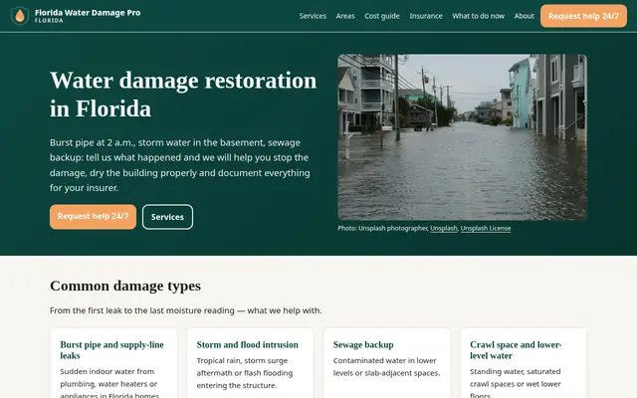
Task: Click the Water damage restoration in Florida headline
Action: click(183, 95)
